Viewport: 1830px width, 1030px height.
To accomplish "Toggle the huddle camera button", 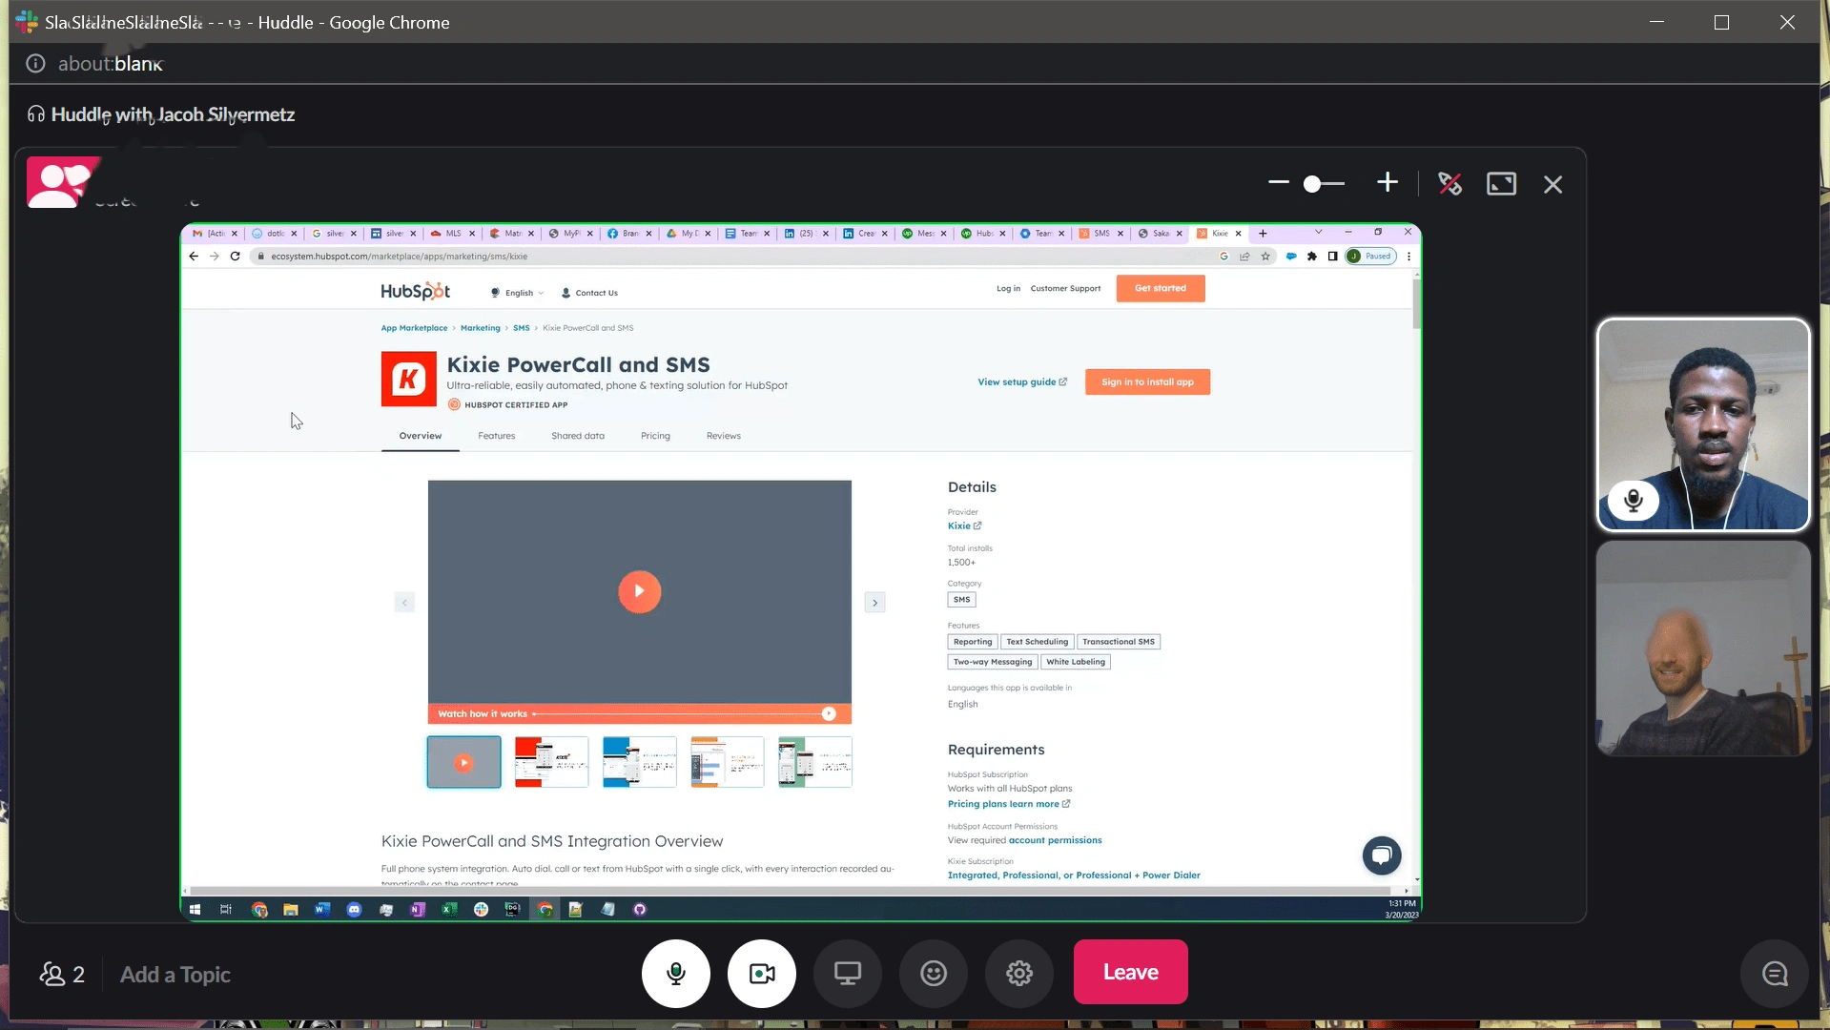I will (761, 973).
